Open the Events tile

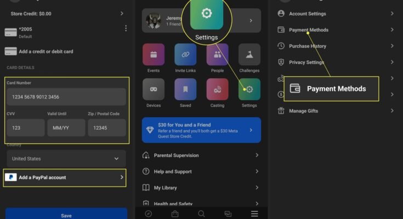154,54
